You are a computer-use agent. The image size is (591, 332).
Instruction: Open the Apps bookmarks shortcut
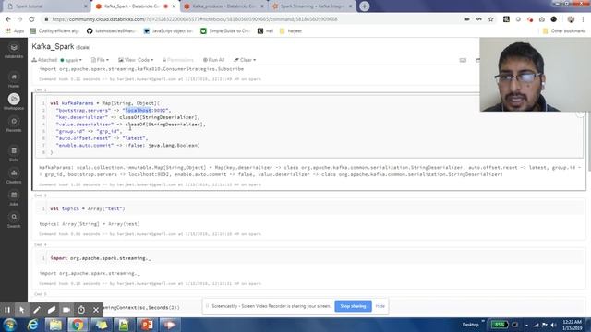tap(15, 30)
